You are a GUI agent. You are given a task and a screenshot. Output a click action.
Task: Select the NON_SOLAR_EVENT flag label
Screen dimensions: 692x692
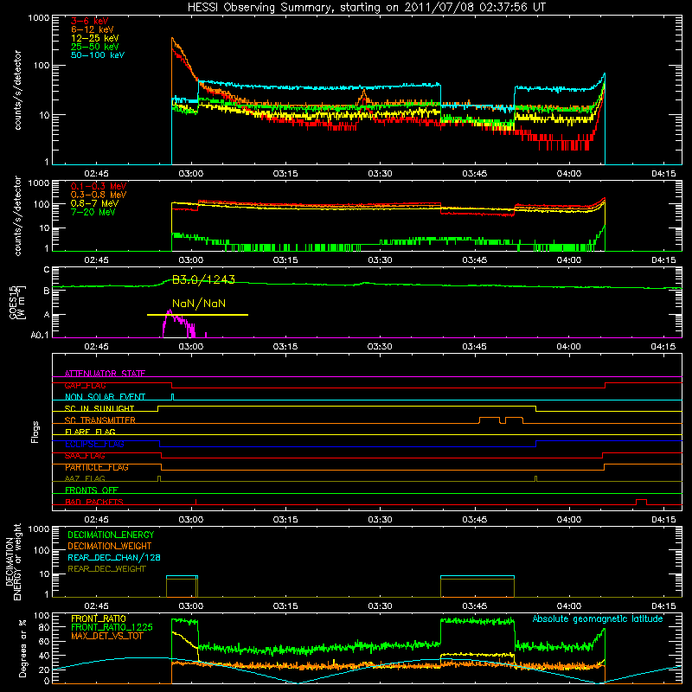pos(105,397)
